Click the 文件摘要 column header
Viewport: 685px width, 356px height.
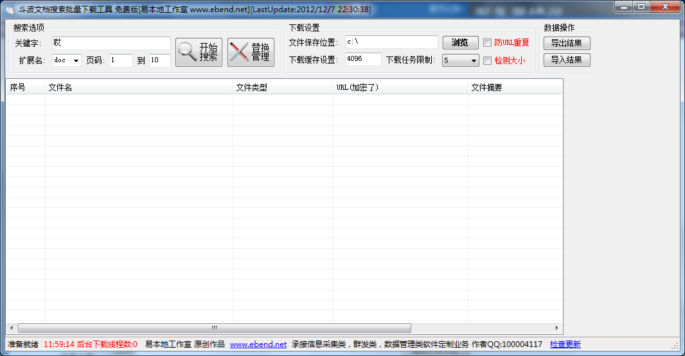tap(514, 87)
